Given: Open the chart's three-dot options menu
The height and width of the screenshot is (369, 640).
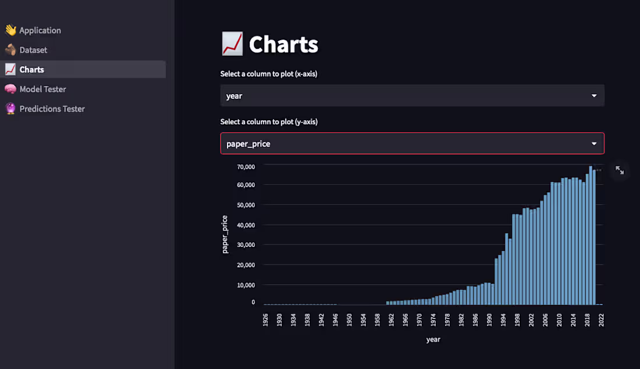Looking at the screenshot, I should pos(598,170).
